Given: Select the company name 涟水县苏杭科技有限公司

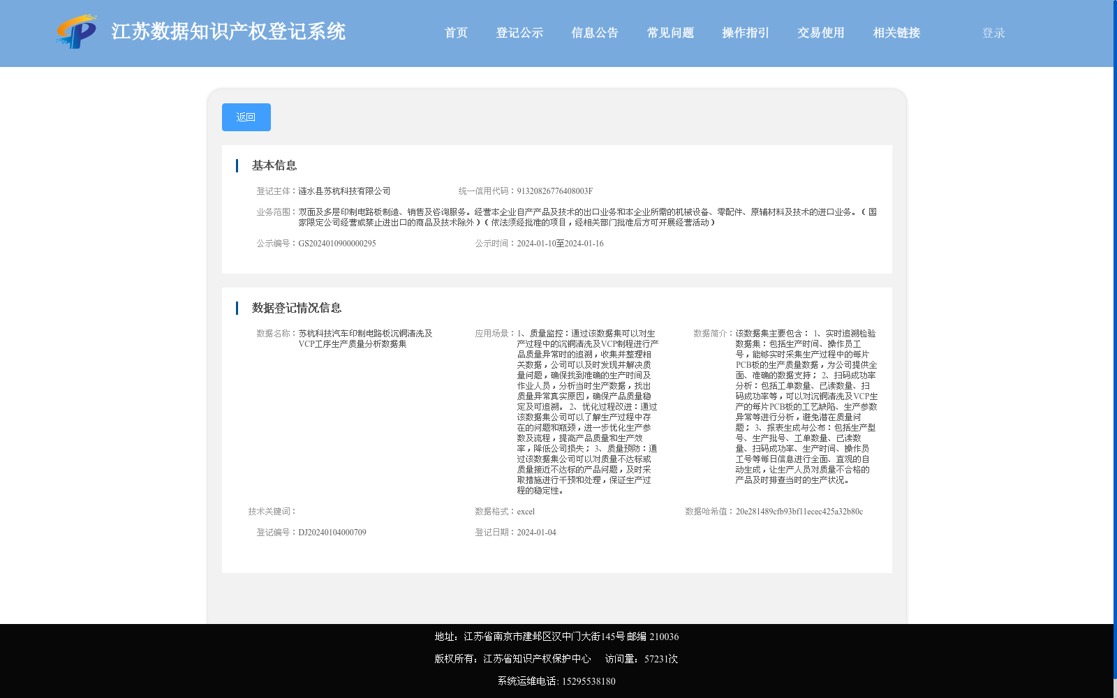Looking at the screenshot, I should click(x=344, y=191).
